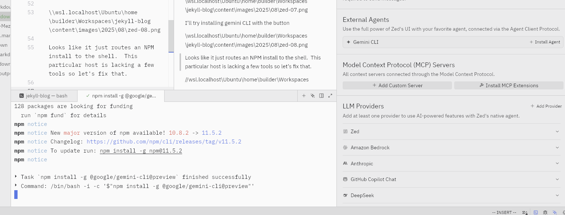Screen dimensions: 565x215
Task: Open the debugger bug icon in status bar
Action: [545, 212]
